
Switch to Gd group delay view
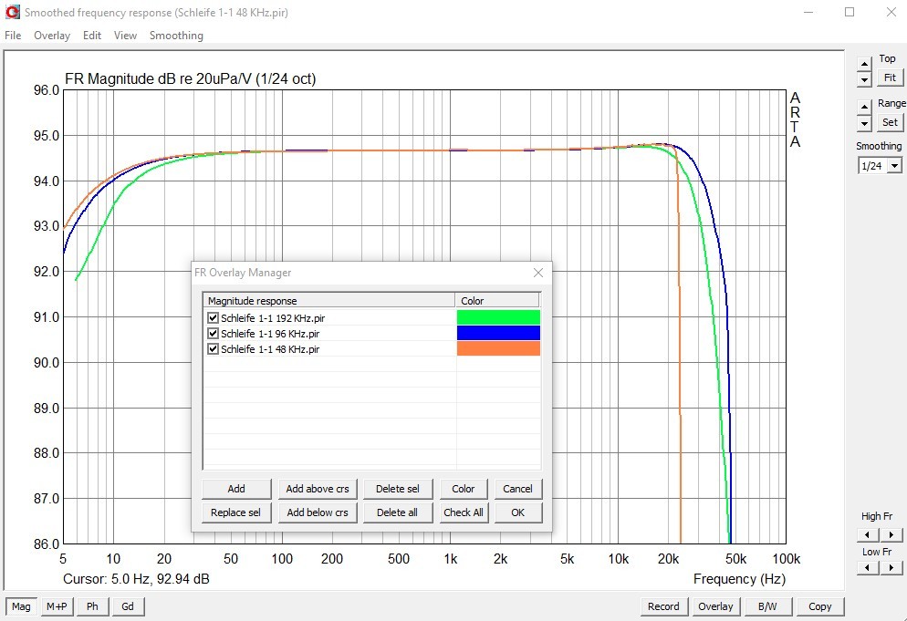[x=128, y=606]
